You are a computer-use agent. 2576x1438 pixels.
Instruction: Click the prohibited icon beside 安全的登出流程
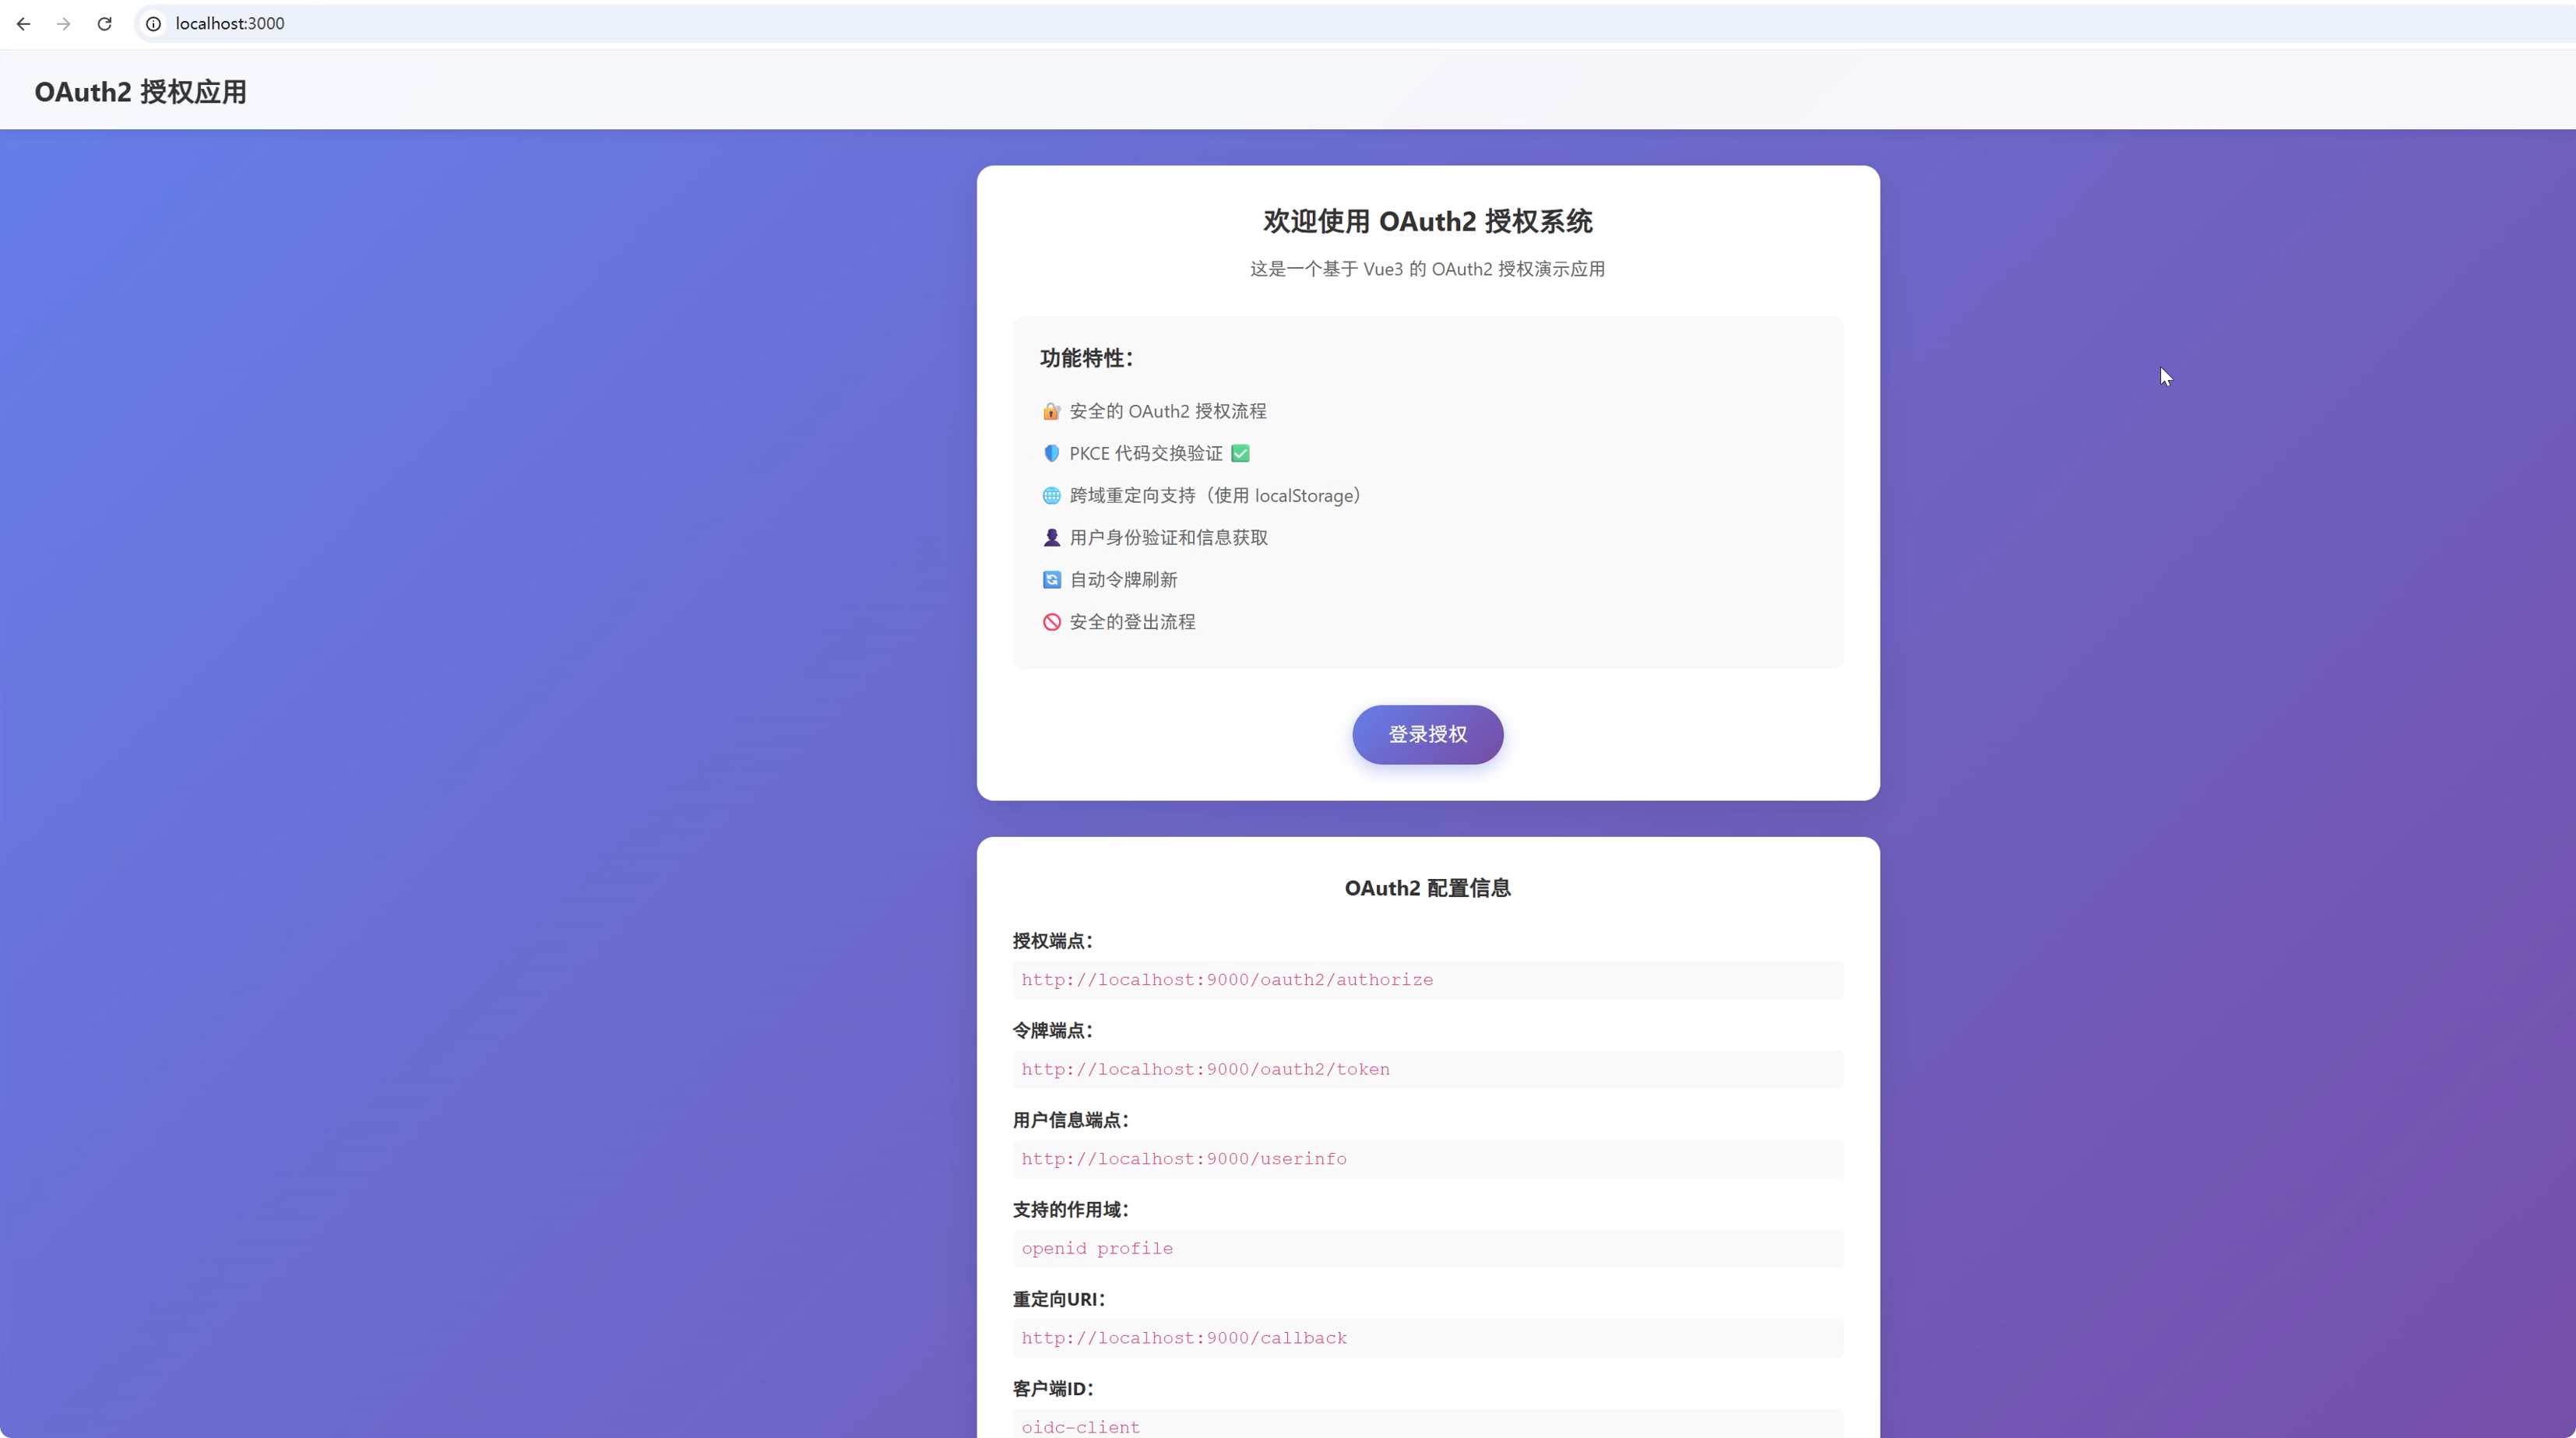[1051, 622]
